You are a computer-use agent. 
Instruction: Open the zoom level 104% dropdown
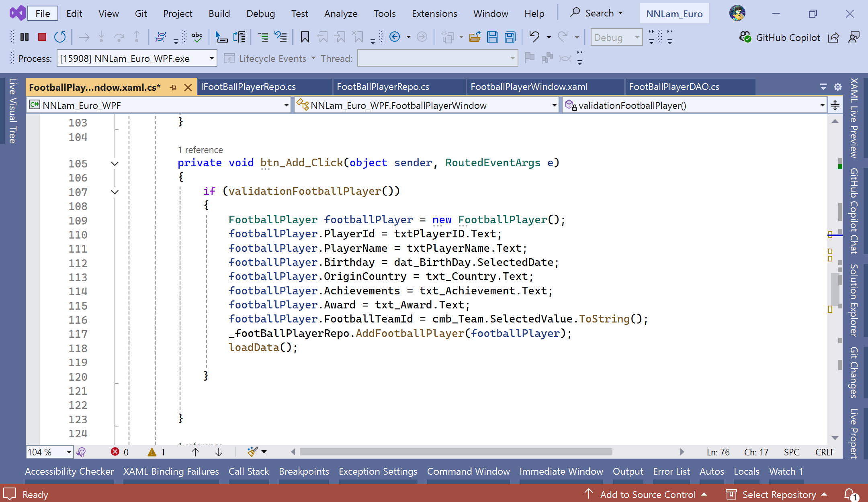(x=69, y=452)
